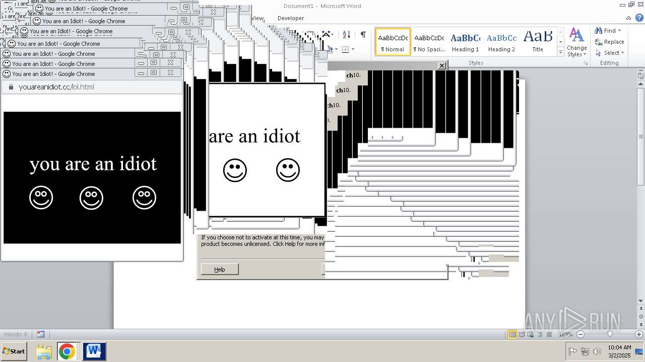This screenshot has height=362, width=645.
Task: Click the scroll down arrow of Word document
Action: (x=641, y=301)
